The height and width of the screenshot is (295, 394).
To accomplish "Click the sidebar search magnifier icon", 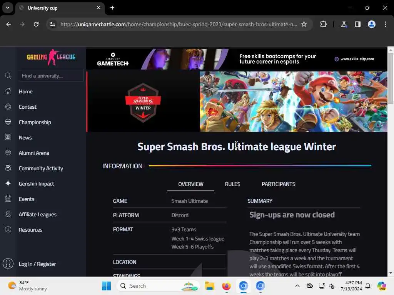I will (8, 76).
